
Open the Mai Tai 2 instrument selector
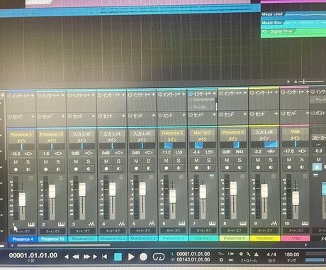pos(203,133)
